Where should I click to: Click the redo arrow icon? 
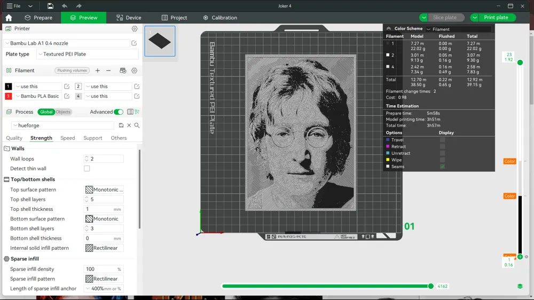(x=78, y=6)
